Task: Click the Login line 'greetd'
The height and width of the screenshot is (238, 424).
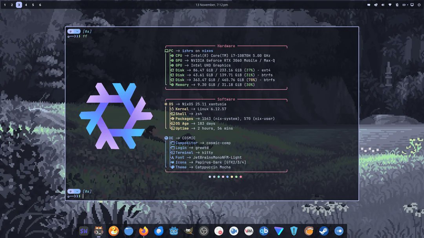Action: coord(190,148)
